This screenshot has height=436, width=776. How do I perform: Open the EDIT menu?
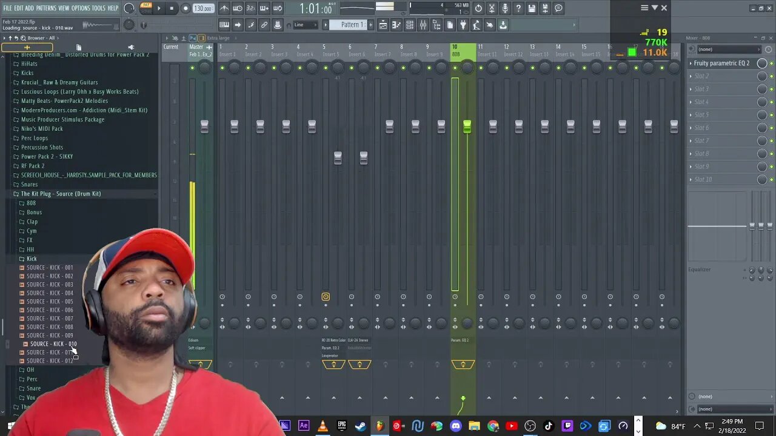[x=18, y=8]
